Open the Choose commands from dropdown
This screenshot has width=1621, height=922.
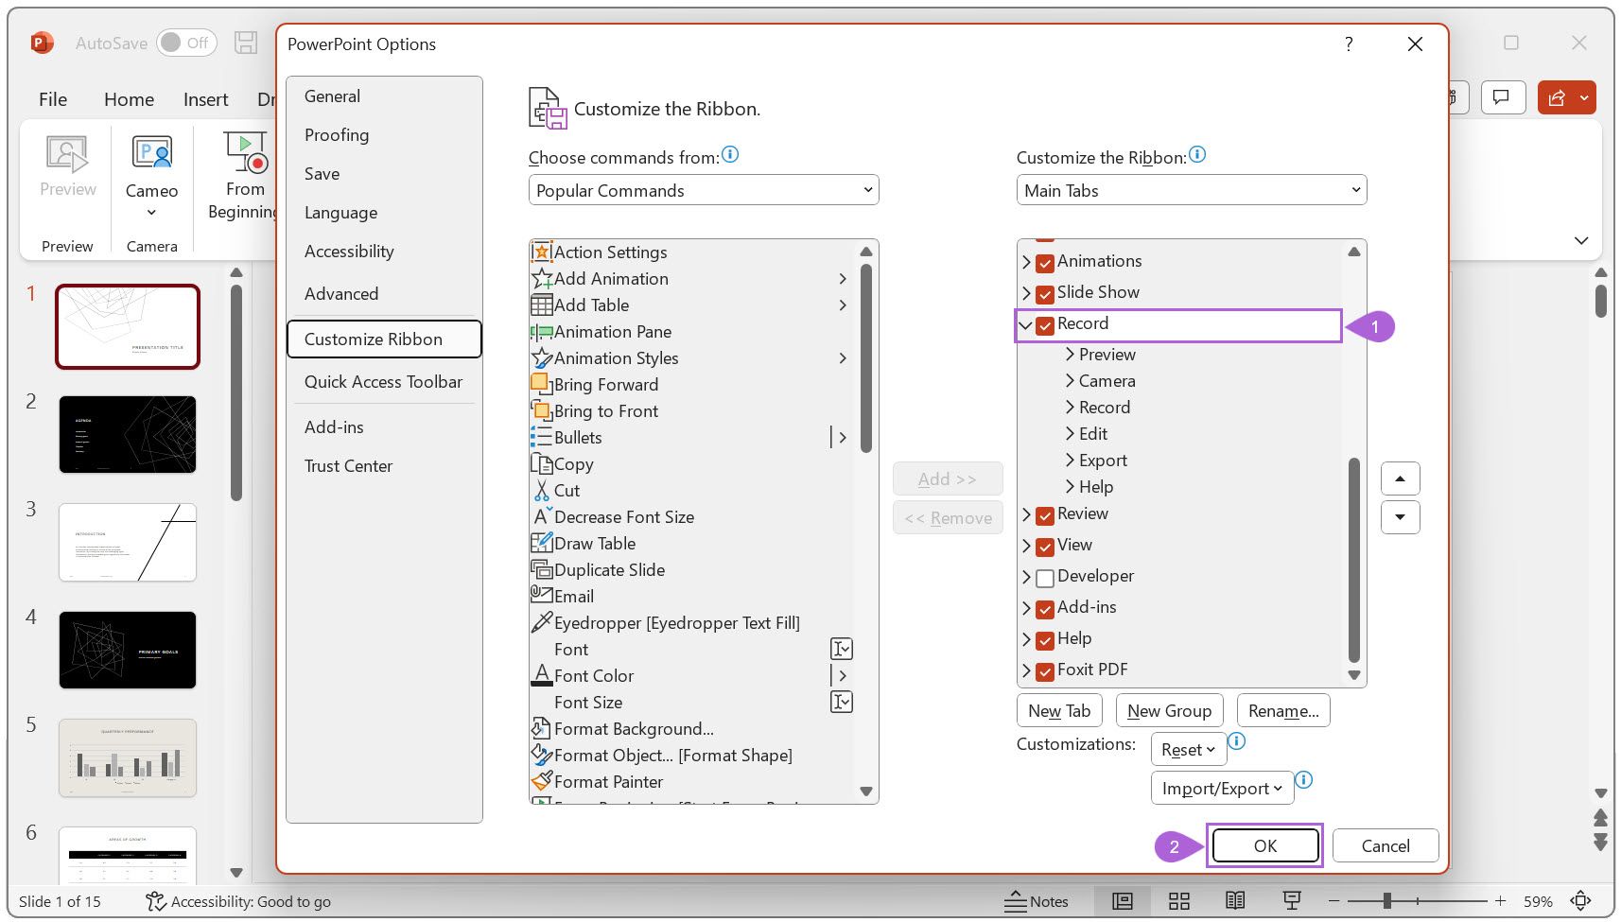(703, 190)
